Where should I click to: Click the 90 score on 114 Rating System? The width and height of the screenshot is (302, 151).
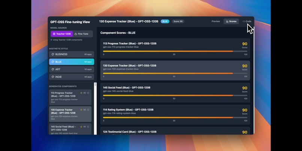[245, 110]
